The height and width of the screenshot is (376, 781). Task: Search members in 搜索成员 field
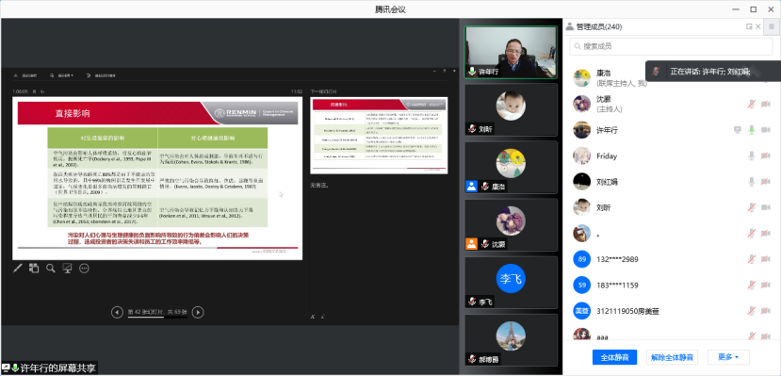[671, 46]
